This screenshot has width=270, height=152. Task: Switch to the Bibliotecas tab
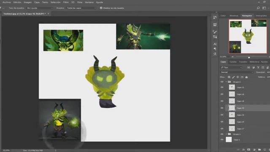coord(254,62)
